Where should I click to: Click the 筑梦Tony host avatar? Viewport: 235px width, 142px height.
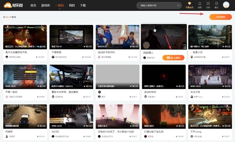[192, 97]
